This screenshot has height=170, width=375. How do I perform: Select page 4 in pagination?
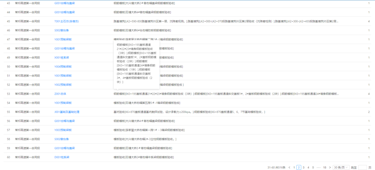coord(308,167)
